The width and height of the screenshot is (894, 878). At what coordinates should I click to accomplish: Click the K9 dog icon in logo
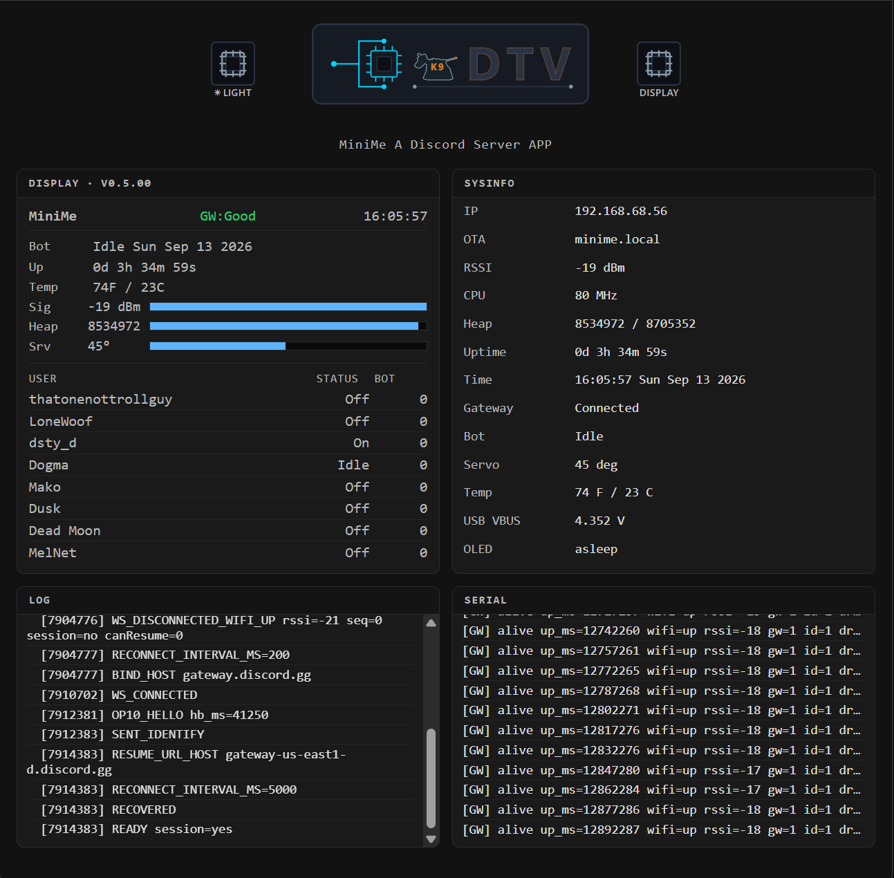pyautogui.click(x=436, y=67)
